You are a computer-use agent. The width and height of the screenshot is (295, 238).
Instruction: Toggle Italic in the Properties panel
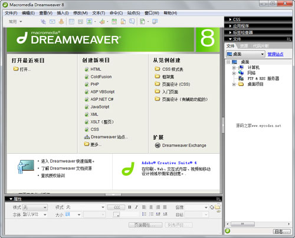click(136, 207)
